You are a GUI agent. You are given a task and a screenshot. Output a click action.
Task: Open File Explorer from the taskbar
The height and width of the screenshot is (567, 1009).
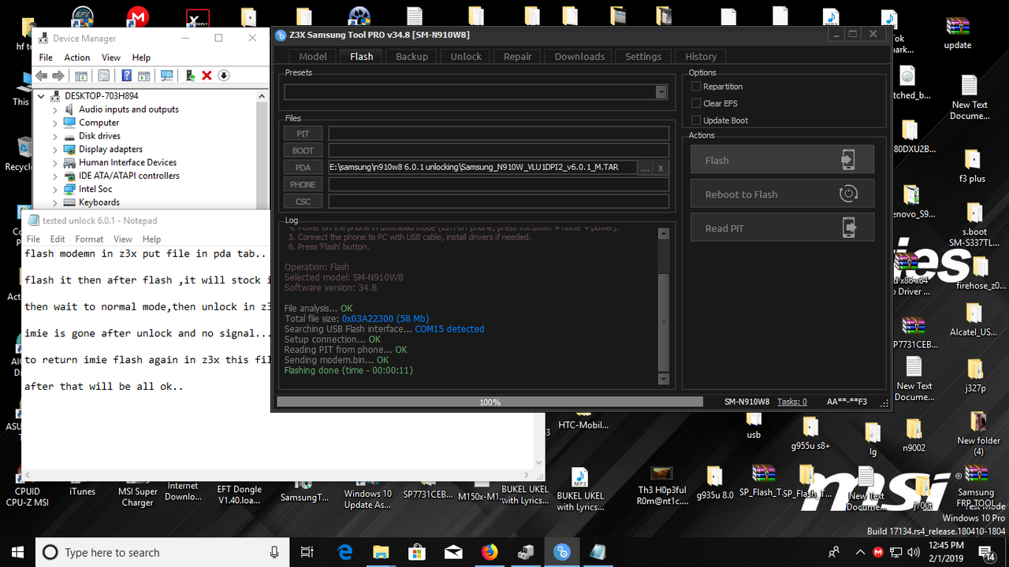coord(381,552)
